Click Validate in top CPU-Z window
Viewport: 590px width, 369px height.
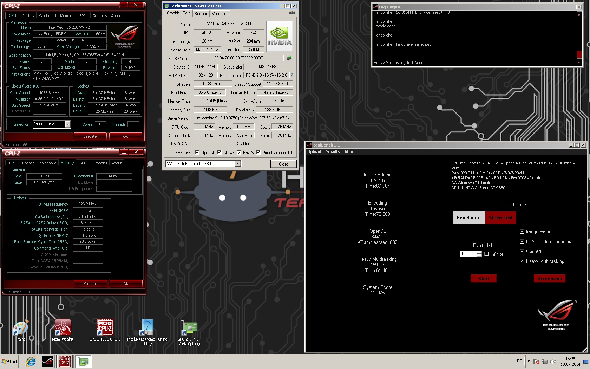90,136
